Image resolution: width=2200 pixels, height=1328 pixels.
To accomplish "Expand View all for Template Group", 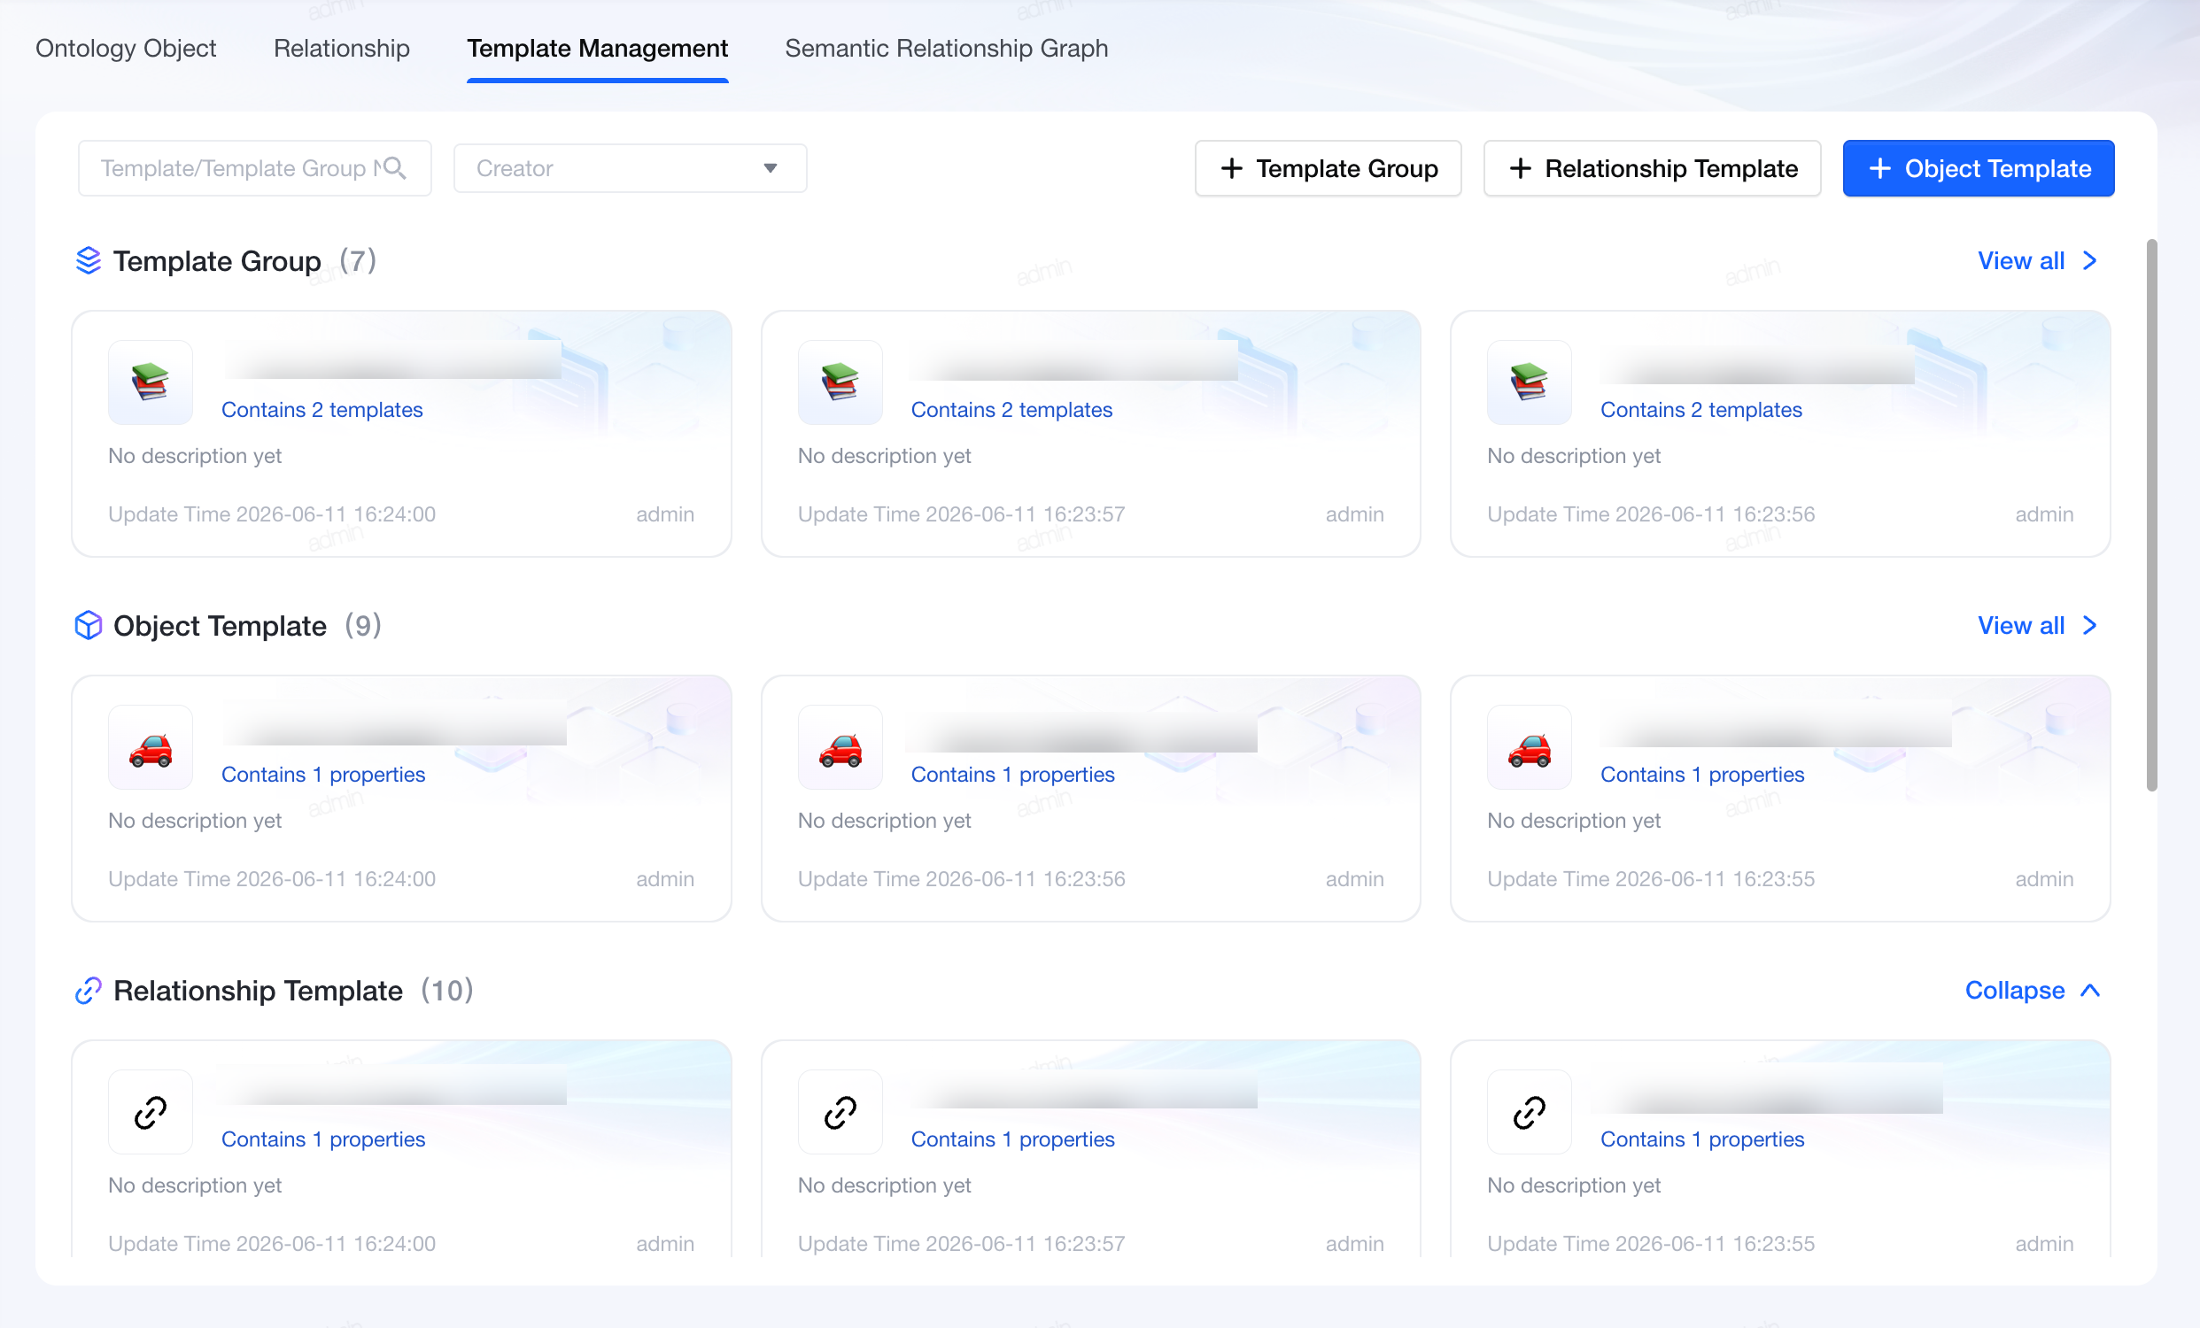I will (2037, 260).
